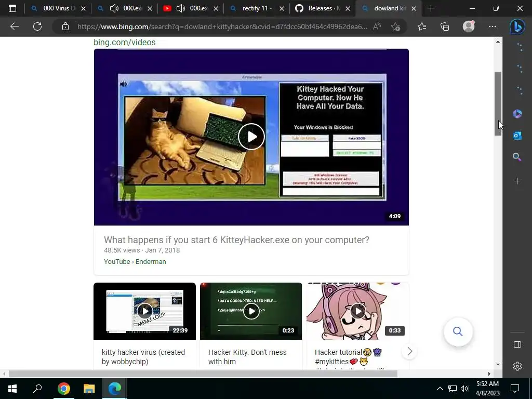This screenshot has height=399, width=532.
Task: Open the Collections icon
Action: click(445, 26)
